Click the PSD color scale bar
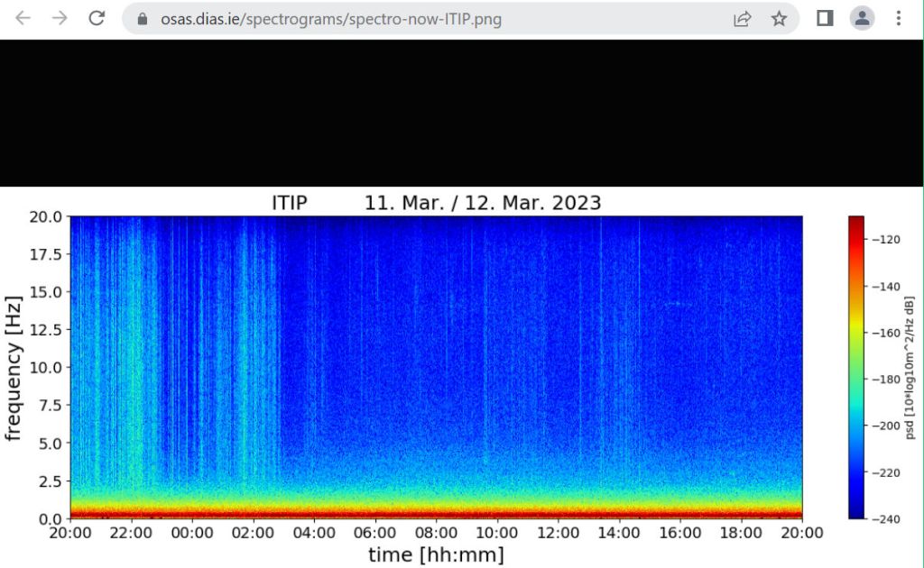 855,367
